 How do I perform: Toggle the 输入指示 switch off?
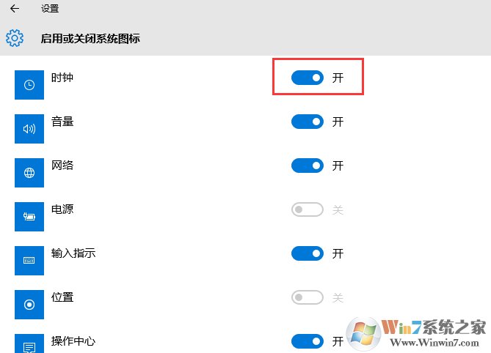pyautogui.click(x=308, y=253)
